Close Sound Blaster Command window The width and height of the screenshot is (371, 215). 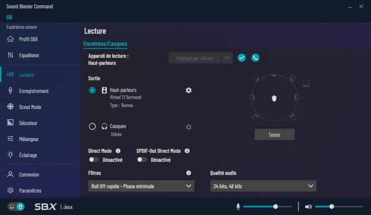[361, 6]
